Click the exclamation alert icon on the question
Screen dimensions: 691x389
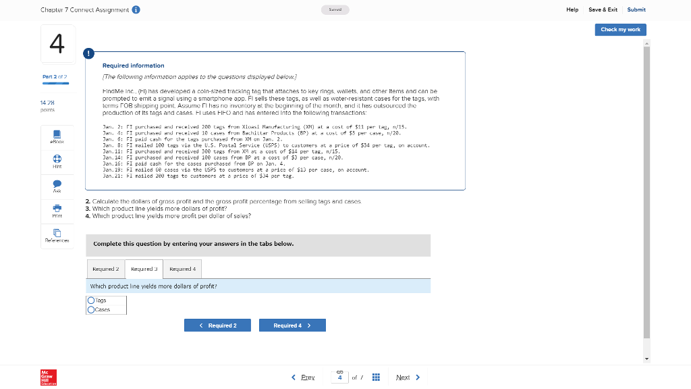point(88,53)
